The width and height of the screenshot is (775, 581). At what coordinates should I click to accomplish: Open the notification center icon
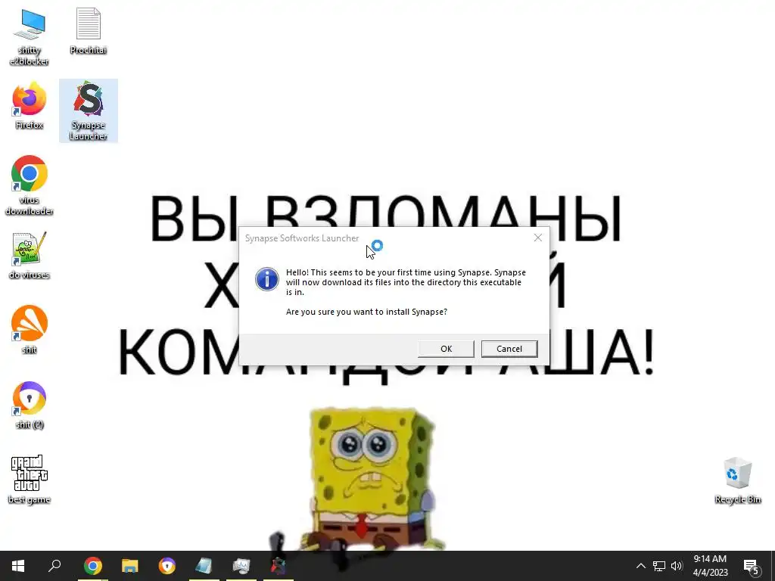[752, 566]
